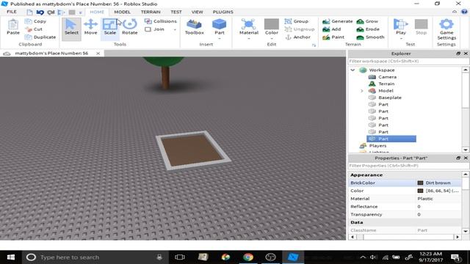Click the Dirt brown BrickColor swatch
Viewport: 470px width, 264px height.
point(420,183)
